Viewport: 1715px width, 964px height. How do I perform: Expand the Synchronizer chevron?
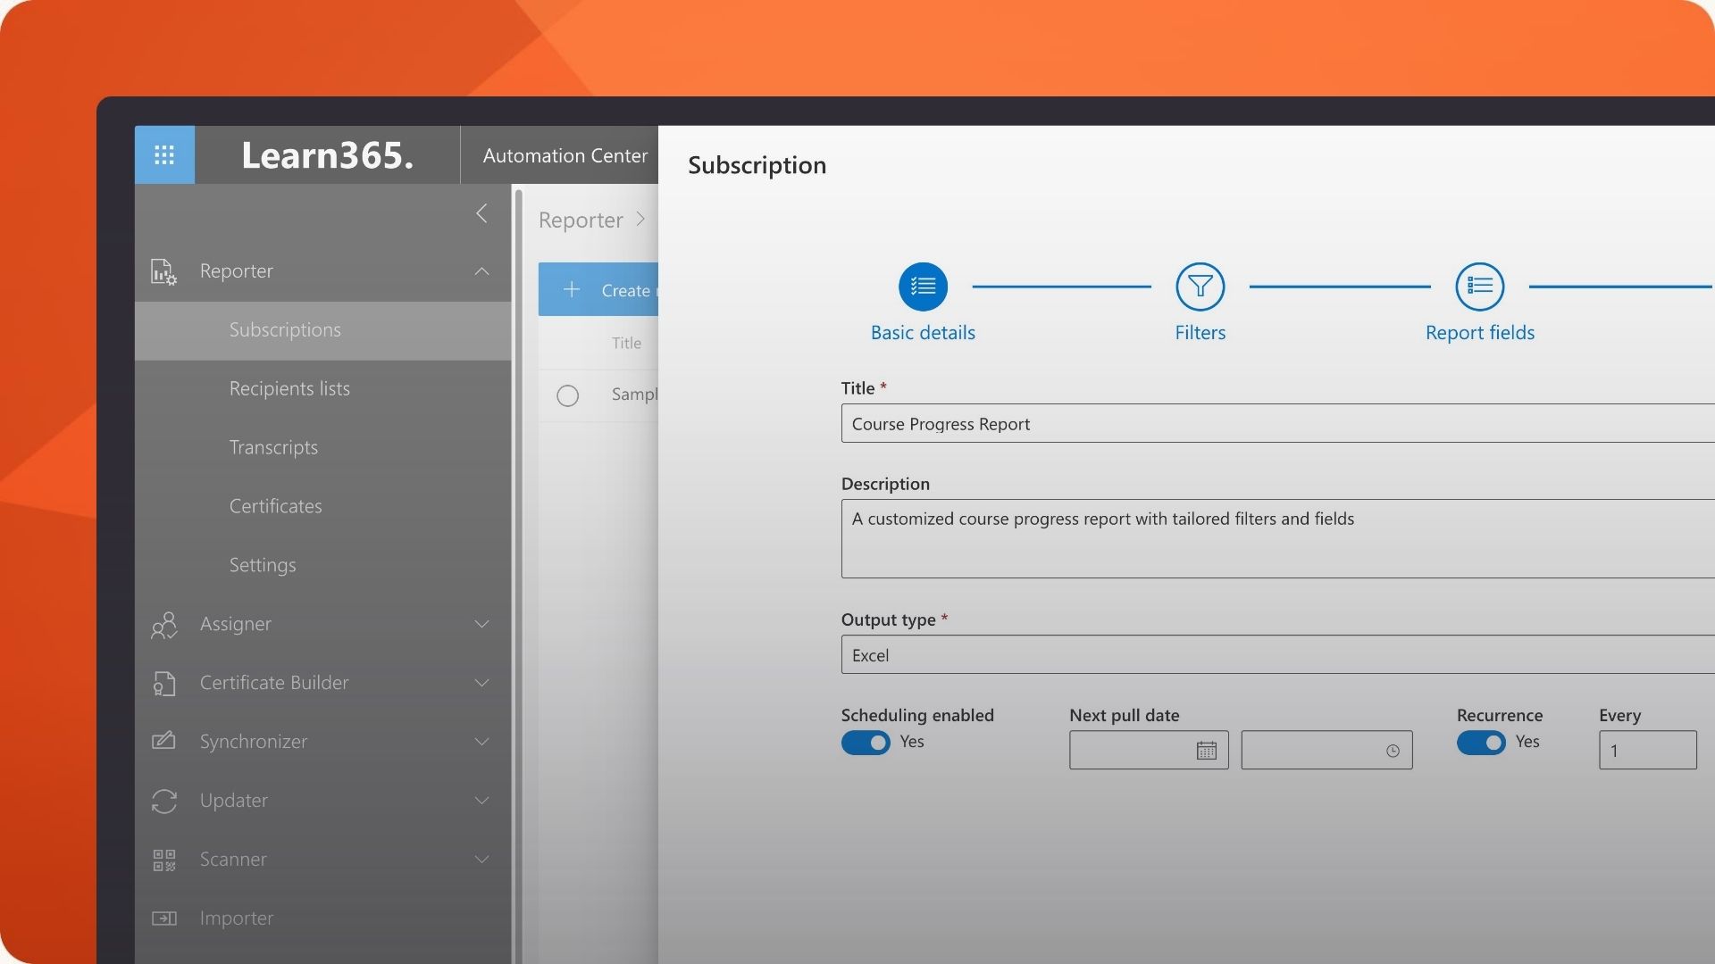coord(481,742)
